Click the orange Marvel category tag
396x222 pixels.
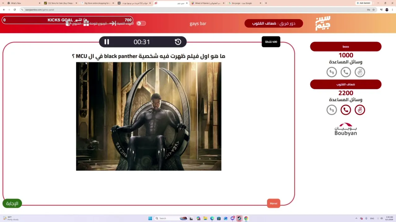pyautogui.click(x=273, y=203)
